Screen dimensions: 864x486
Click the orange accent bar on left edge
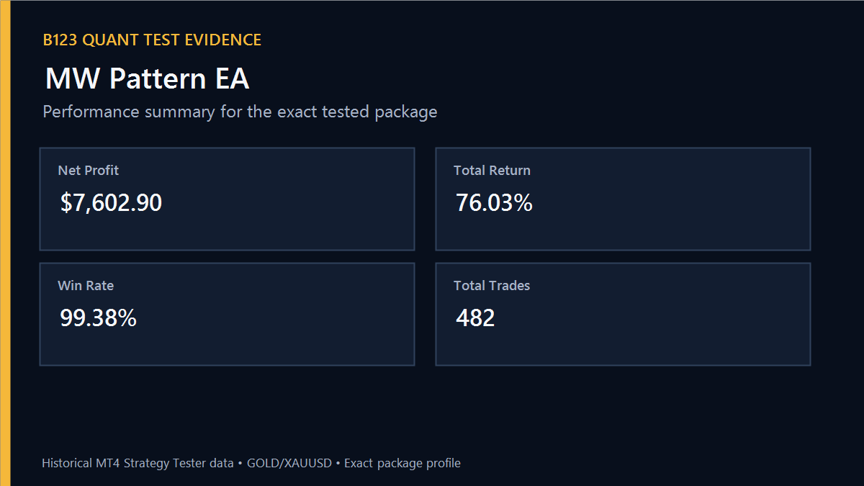5,243
